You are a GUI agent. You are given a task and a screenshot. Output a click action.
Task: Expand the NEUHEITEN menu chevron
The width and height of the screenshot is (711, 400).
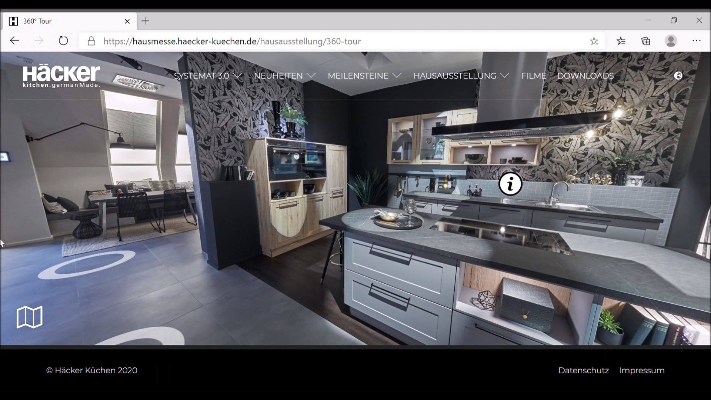click(311, 76)
